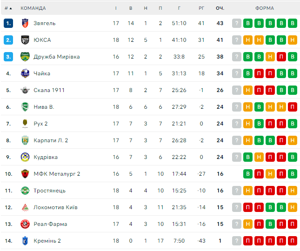Click the position 1 badge for Звягель

pyautogui.click(x=8, y=23)
